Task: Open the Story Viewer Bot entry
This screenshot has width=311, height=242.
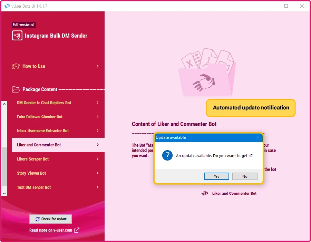Action: [x=58, y=173]
